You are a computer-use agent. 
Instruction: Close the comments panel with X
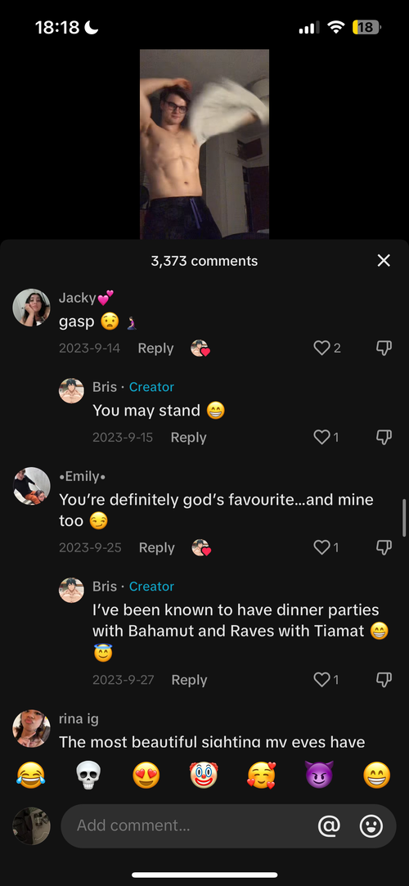(384, 260)
